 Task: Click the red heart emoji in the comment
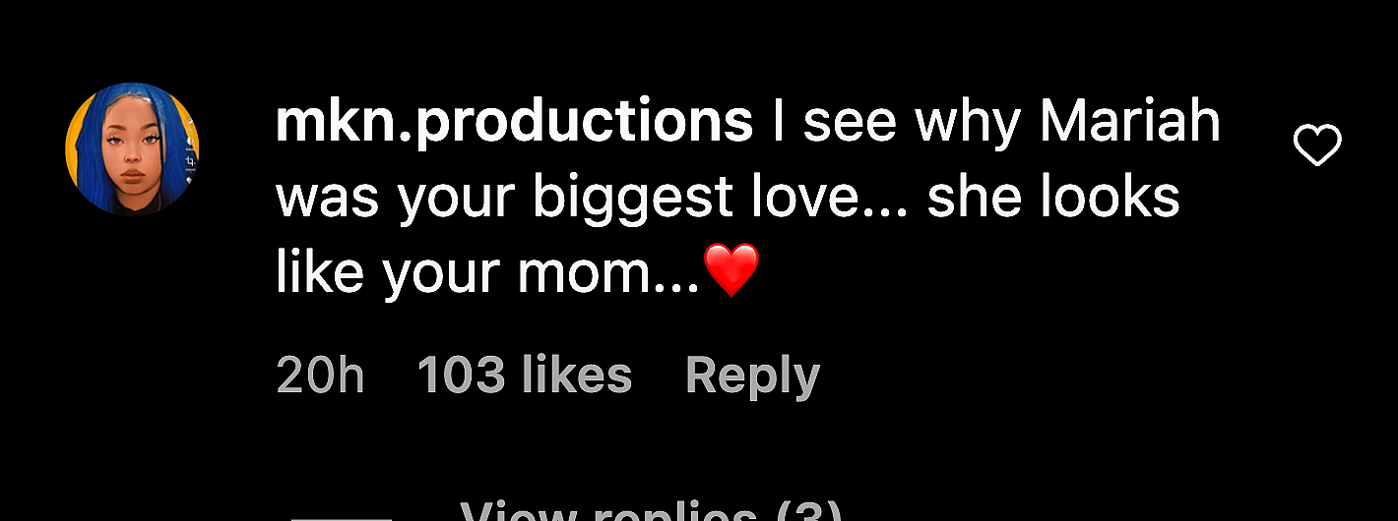[732, 270]
